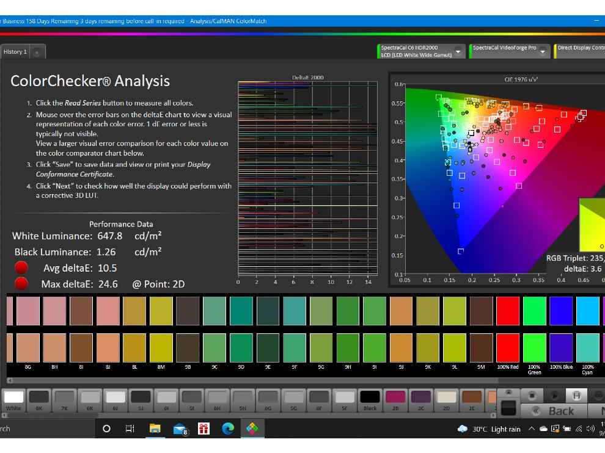This screenshot has height=453, width=605.
Task: Click the stop measurement button
Action: pyautogui.click(x=532, y=396)
